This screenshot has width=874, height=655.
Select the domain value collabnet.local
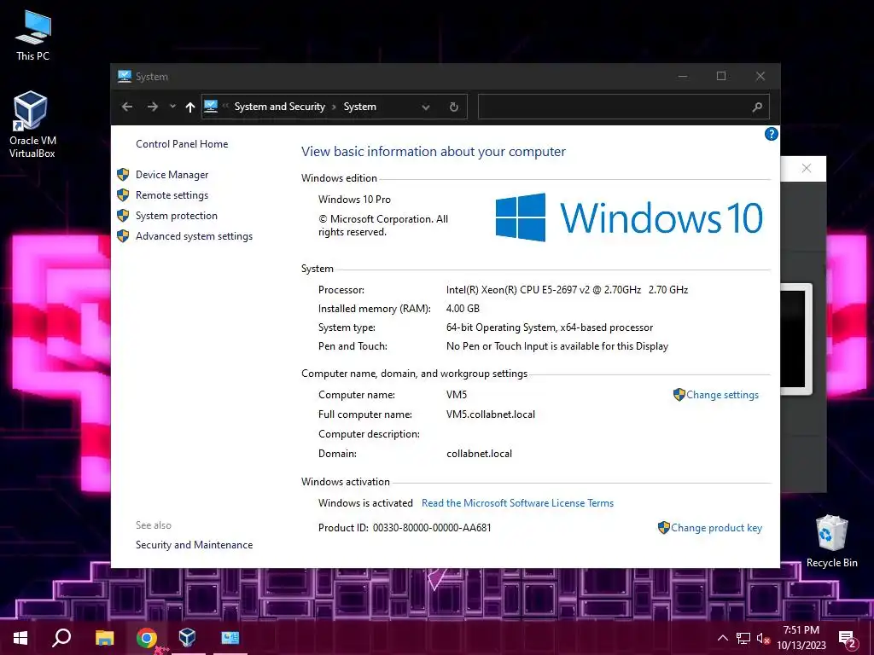coord(479,454)
